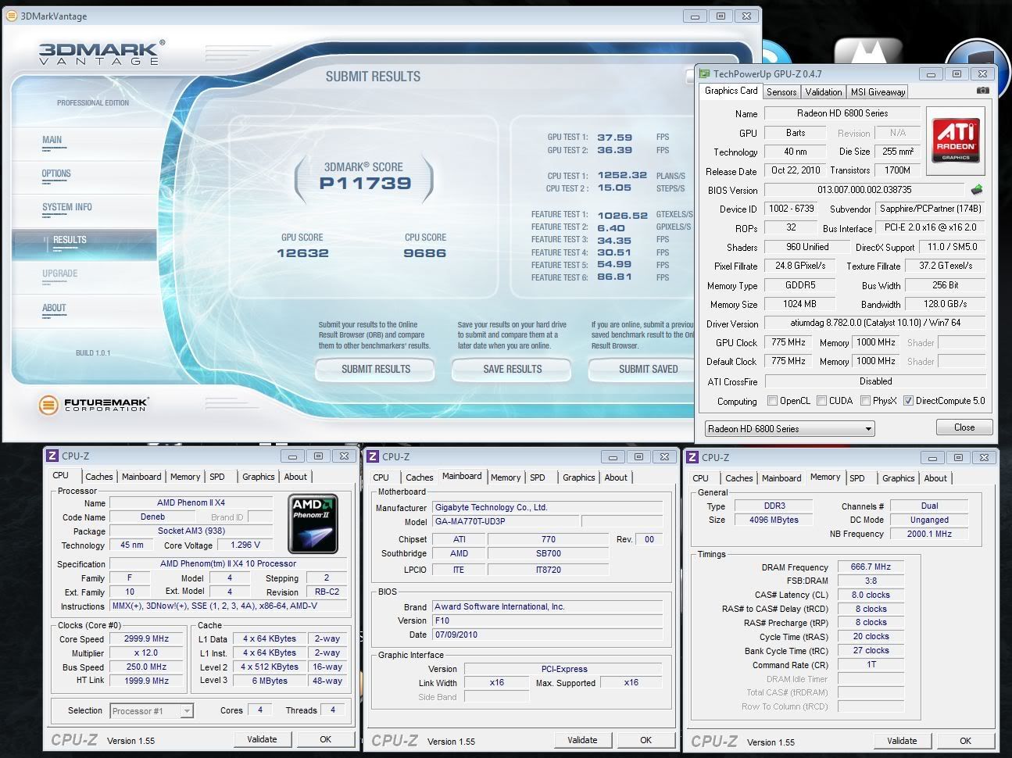Open the MSI Giveaway tab
1012x758 pixels.
(x=878, y=92)
